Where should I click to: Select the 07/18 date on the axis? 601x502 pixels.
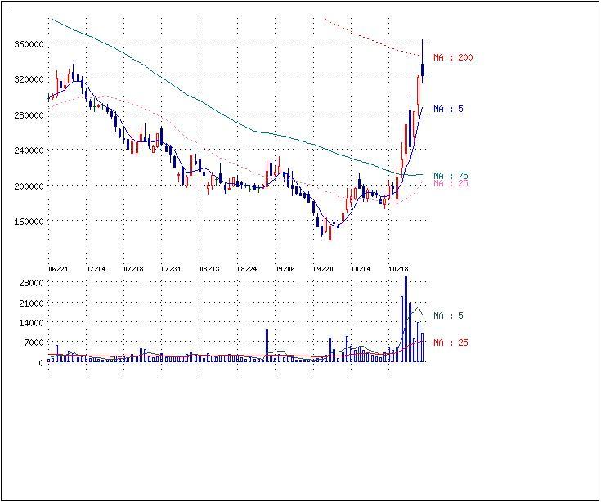(134, 268)
